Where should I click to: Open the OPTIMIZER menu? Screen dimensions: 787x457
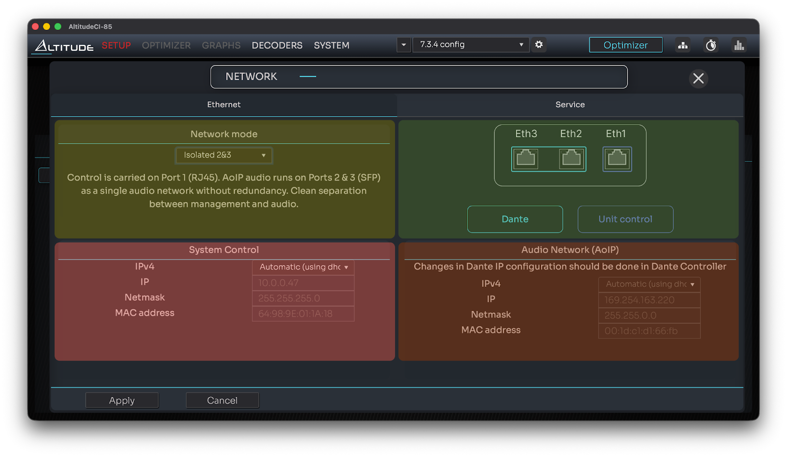[x=166, y=45]
